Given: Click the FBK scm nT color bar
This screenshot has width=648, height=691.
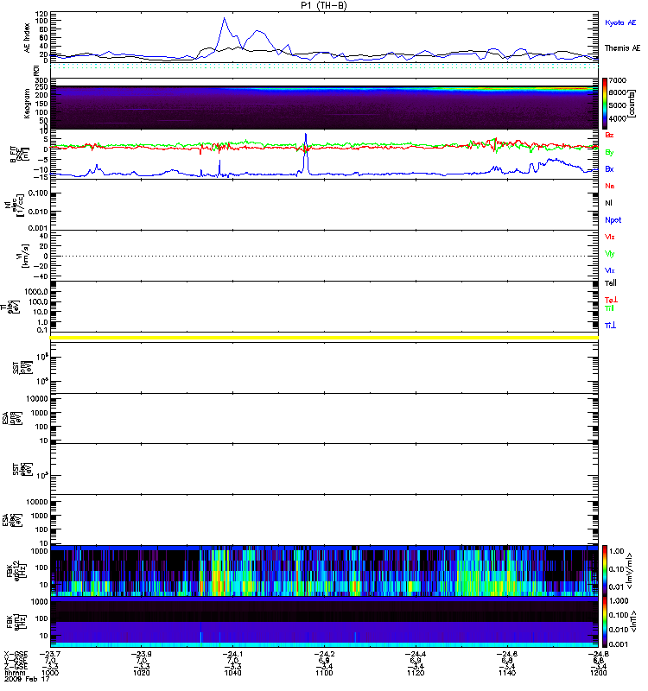Looking at the screenshot, I should click(605, 622).
